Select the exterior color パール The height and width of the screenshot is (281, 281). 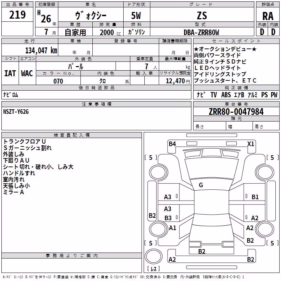tap(76, 66)
